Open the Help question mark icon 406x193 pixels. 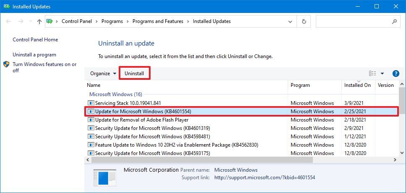pos(396,74)
